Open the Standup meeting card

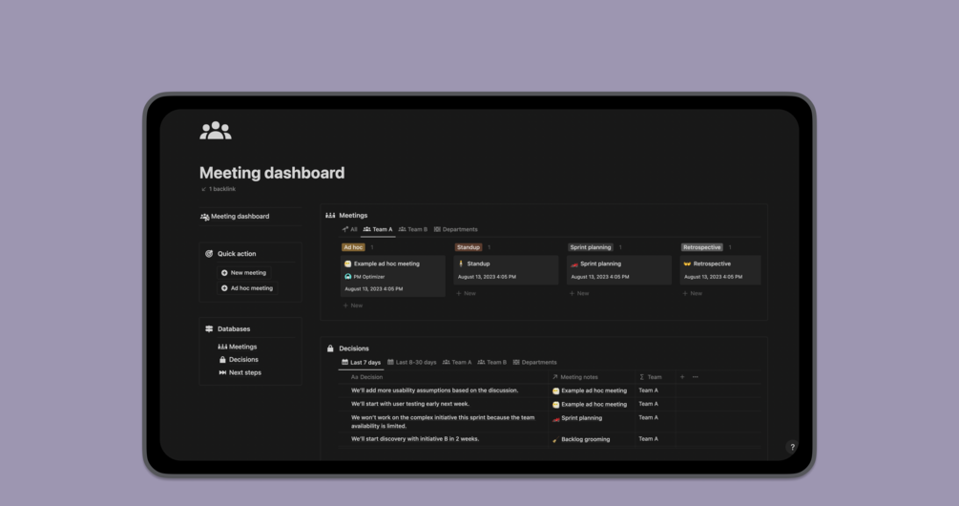coord(506,270)
